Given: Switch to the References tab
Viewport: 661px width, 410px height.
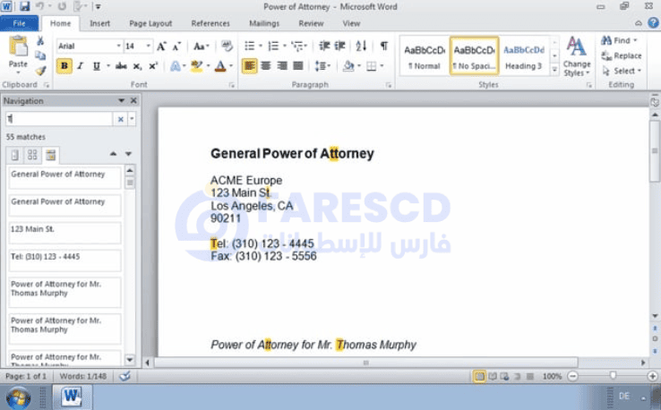Looking at the screenshot, I should 210,23.
